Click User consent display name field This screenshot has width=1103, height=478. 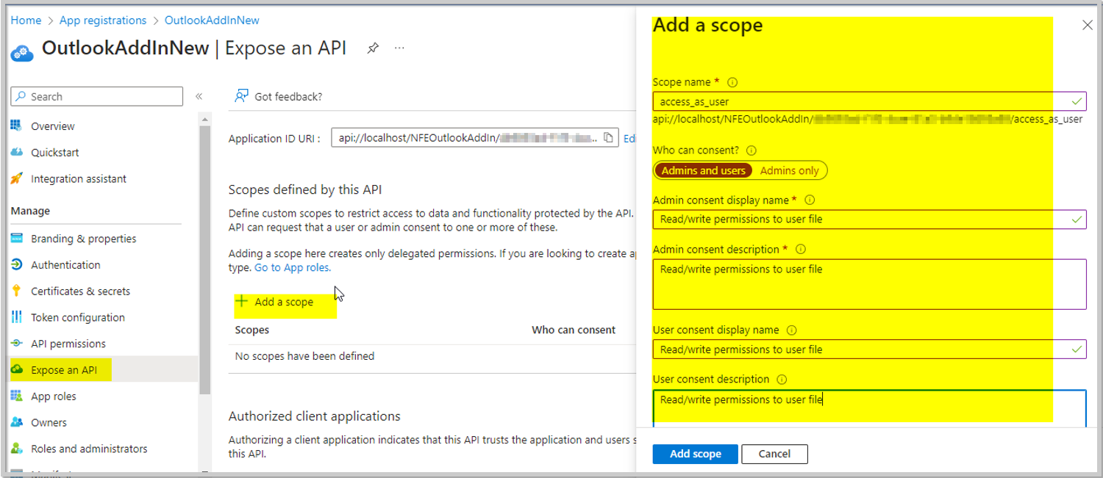click(x=869, y=350)
